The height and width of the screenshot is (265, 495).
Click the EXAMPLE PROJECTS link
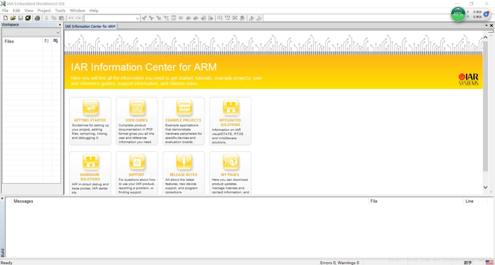[x=183, y=120]
